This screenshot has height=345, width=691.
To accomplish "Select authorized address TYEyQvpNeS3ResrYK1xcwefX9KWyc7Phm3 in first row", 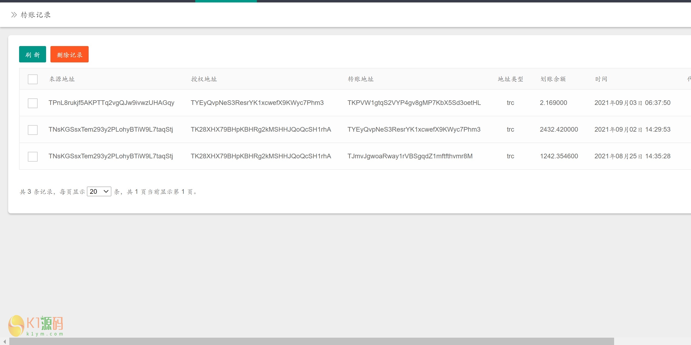I will [257, 103].
